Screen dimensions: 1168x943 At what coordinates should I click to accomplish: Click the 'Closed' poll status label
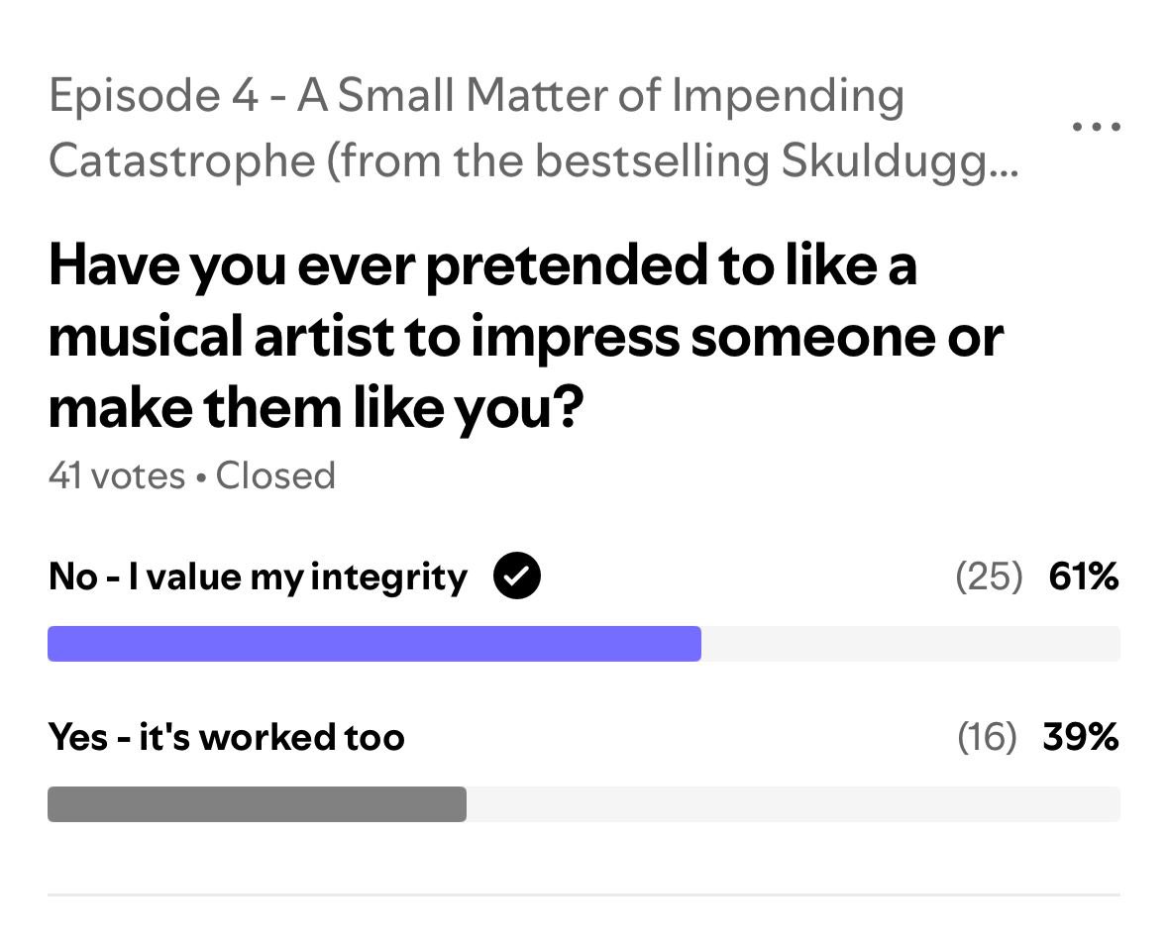point(275,475)
